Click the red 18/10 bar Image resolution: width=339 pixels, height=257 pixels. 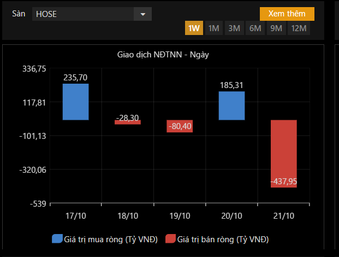[x=128, y=122]
